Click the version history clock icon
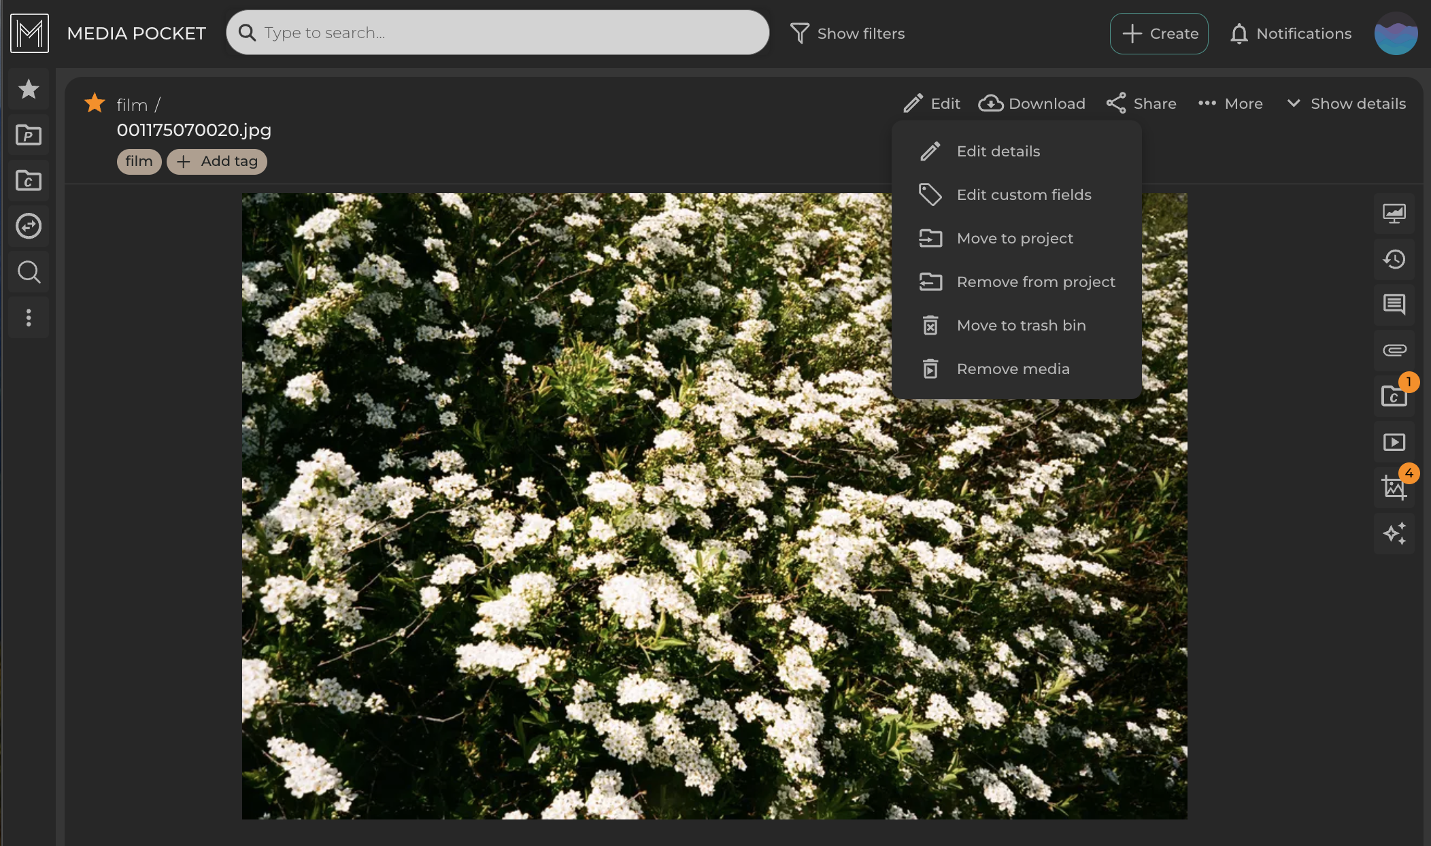Screen dimensions: 1431x846 pos(1394,259)
